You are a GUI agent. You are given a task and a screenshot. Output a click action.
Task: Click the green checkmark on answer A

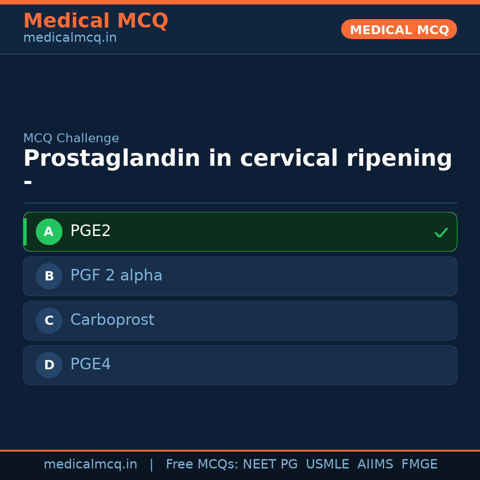(441, 232)
